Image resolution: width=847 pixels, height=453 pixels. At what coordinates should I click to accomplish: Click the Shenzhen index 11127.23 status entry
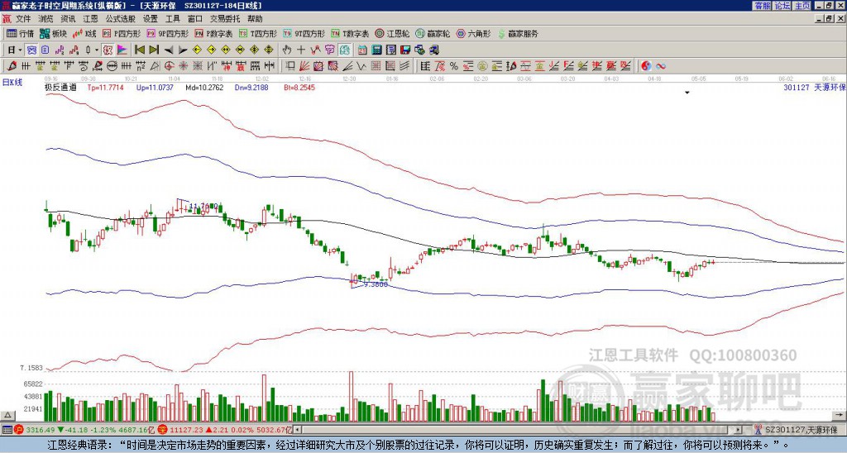pyautogui.click(x=225, y=430)
